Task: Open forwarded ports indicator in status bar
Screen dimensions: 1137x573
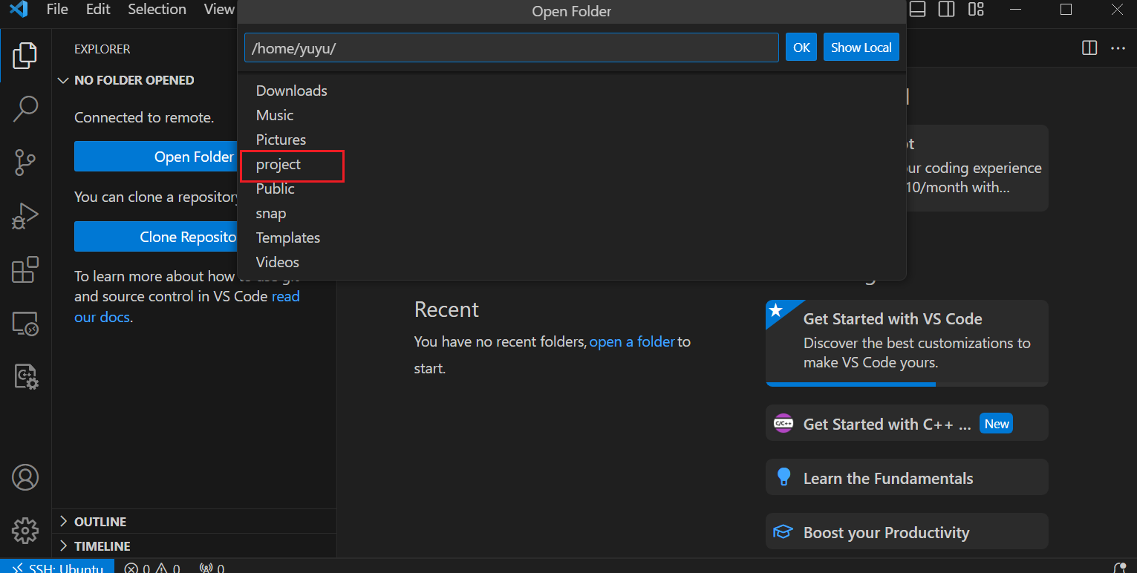Action: click(x=212, y=569)
